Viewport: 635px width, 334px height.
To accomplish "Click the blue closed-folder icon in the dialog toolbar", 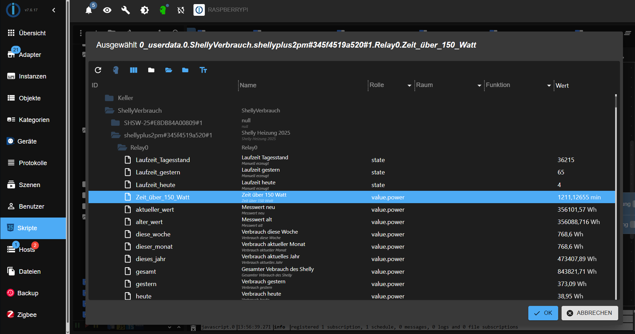I will click(x=185, y=70).
